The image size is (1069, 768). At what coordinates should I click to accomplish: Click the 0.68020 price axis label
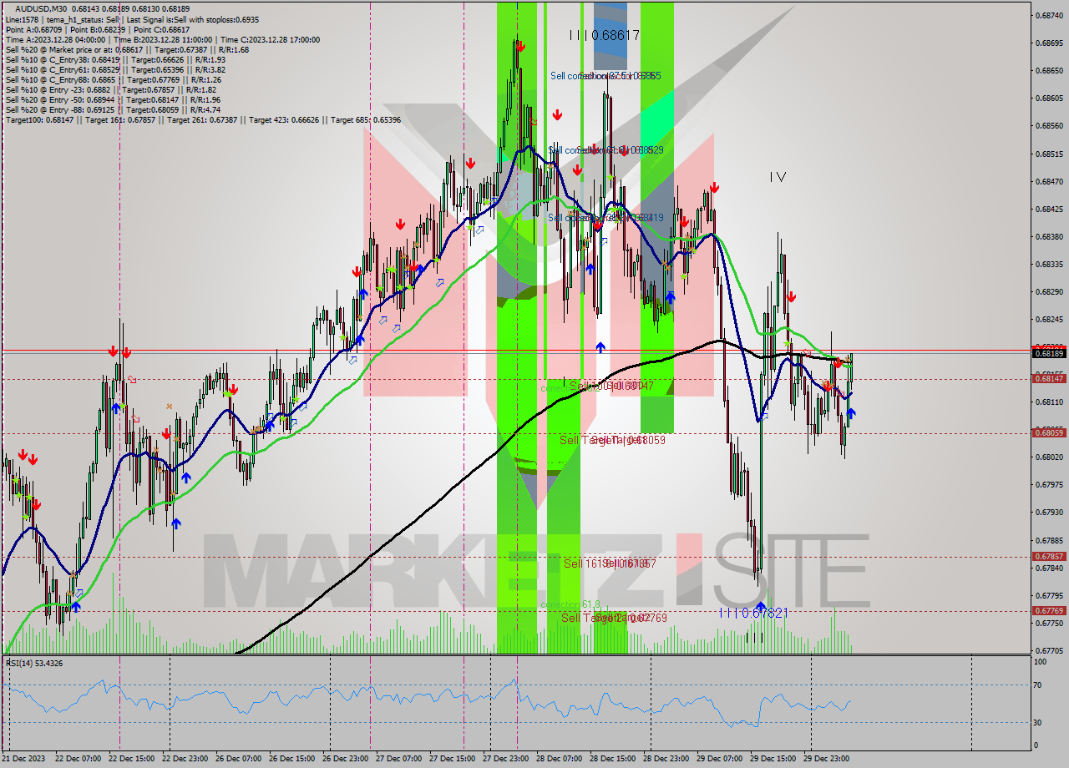[x=1049, y=457]
